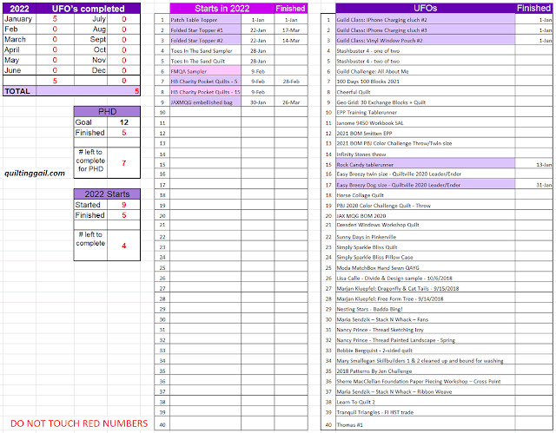Click the quiltinggail.com text
556x433 pixels.
(35, 174)
